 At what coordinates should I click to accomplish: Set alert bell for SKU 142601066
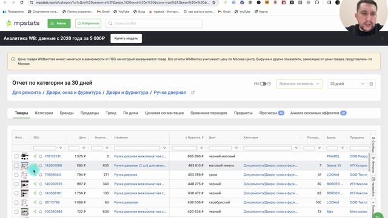(x=41, y=165)
